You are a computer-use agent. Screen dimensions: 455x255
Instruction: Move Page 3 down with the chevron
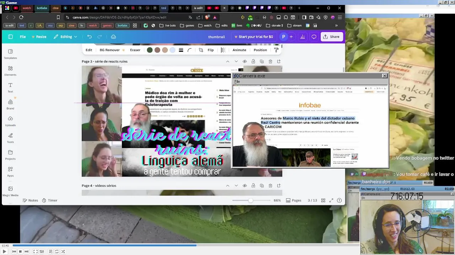(236, 61)
